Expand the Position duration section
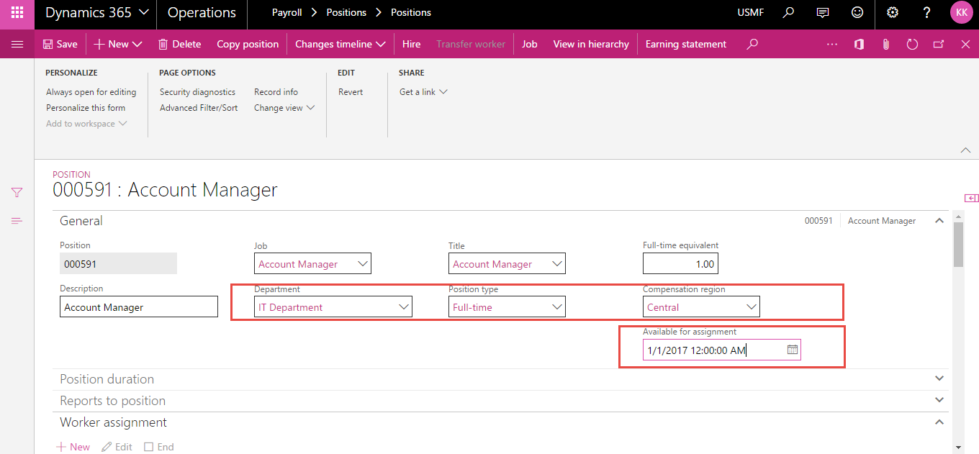The width and height of the screenshot is (979, 454). pyautogui.click(x=939, y=378)
